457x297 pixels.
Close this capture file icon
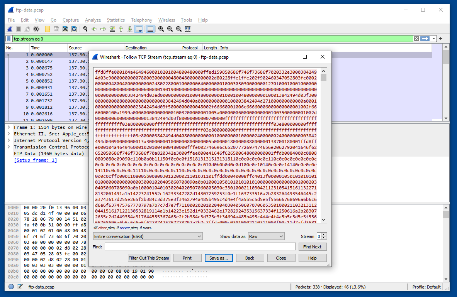pos(65,29)
